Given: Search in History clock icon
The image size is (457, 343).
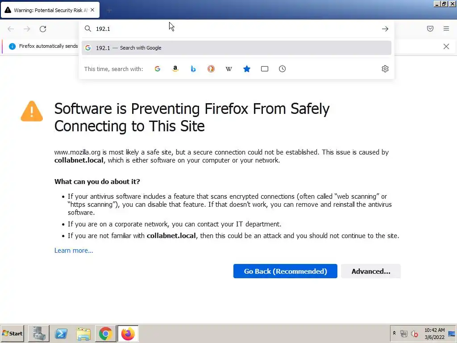Looking at the screenshot, I should pos(282,69).
